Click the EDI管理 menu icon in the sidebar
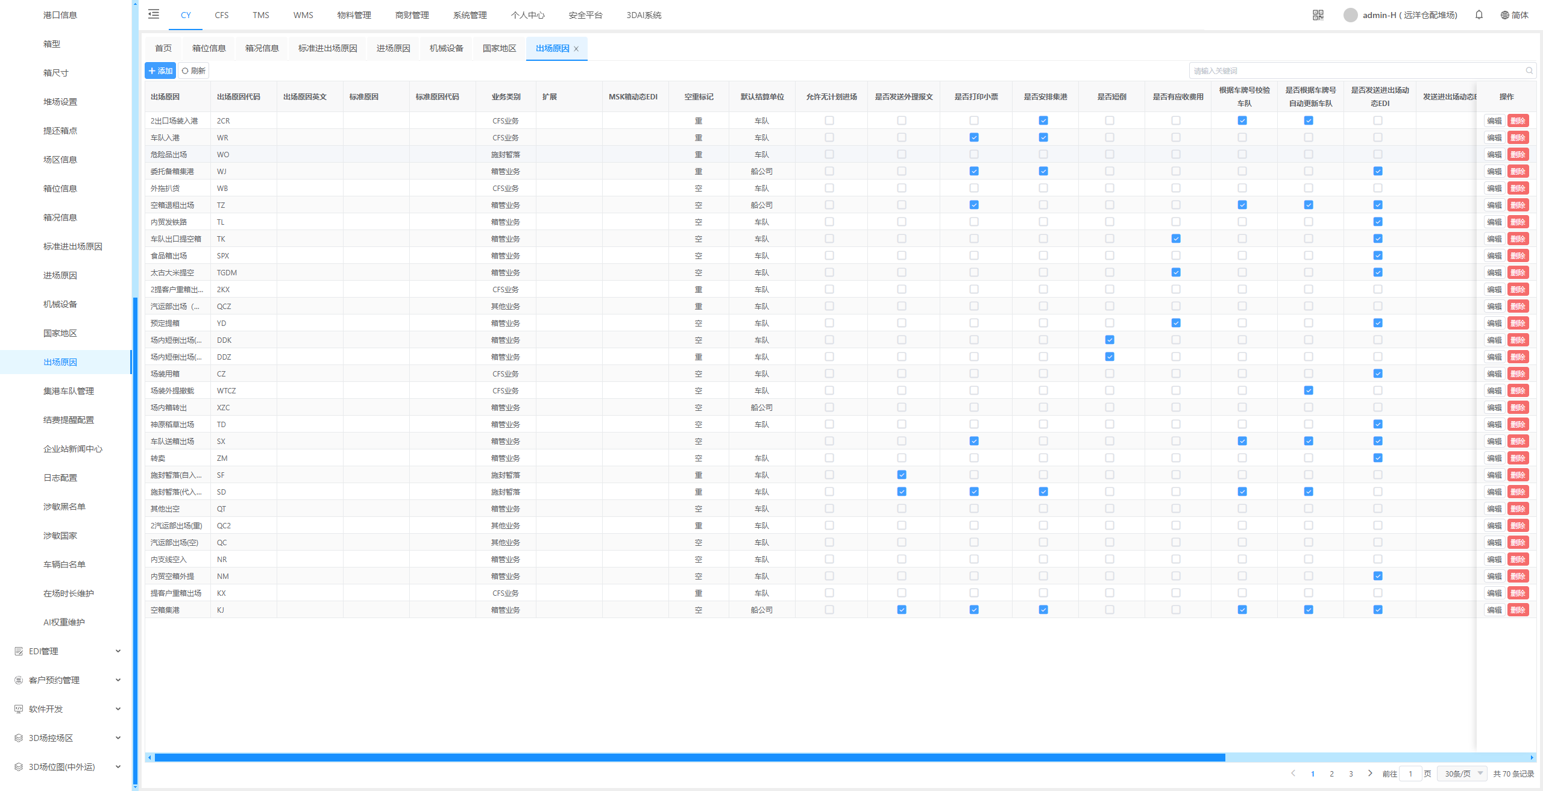This screenshot has width=1543, height=791. 19,651
